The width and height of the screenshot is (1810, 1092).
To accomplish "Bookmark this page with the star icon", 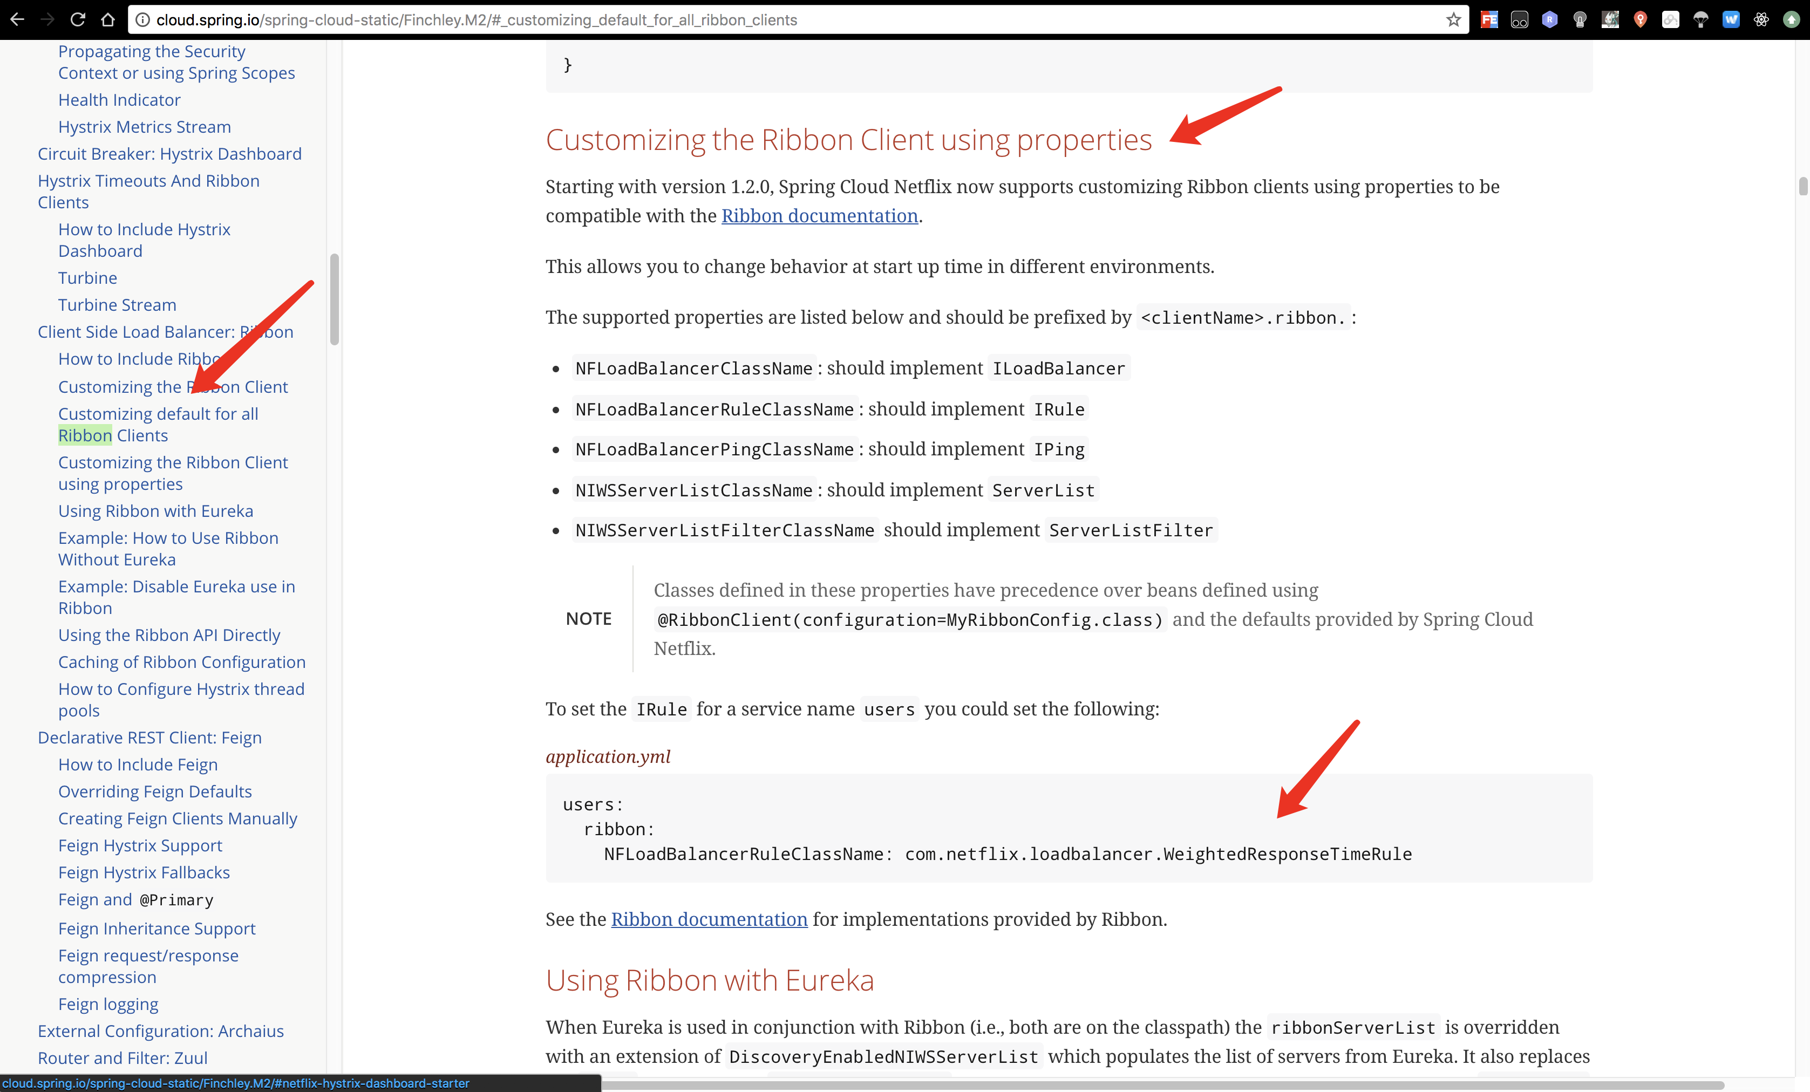I will pos(1453,20).
